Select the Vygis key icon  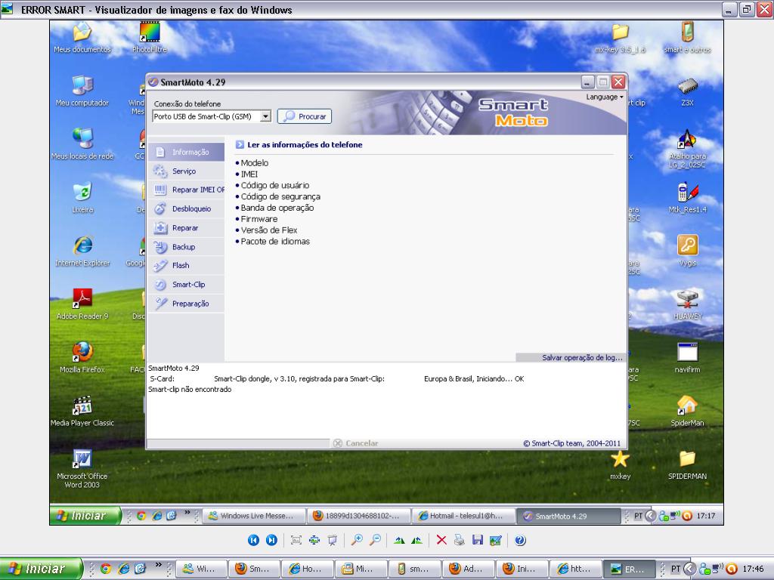click(687, 251)
